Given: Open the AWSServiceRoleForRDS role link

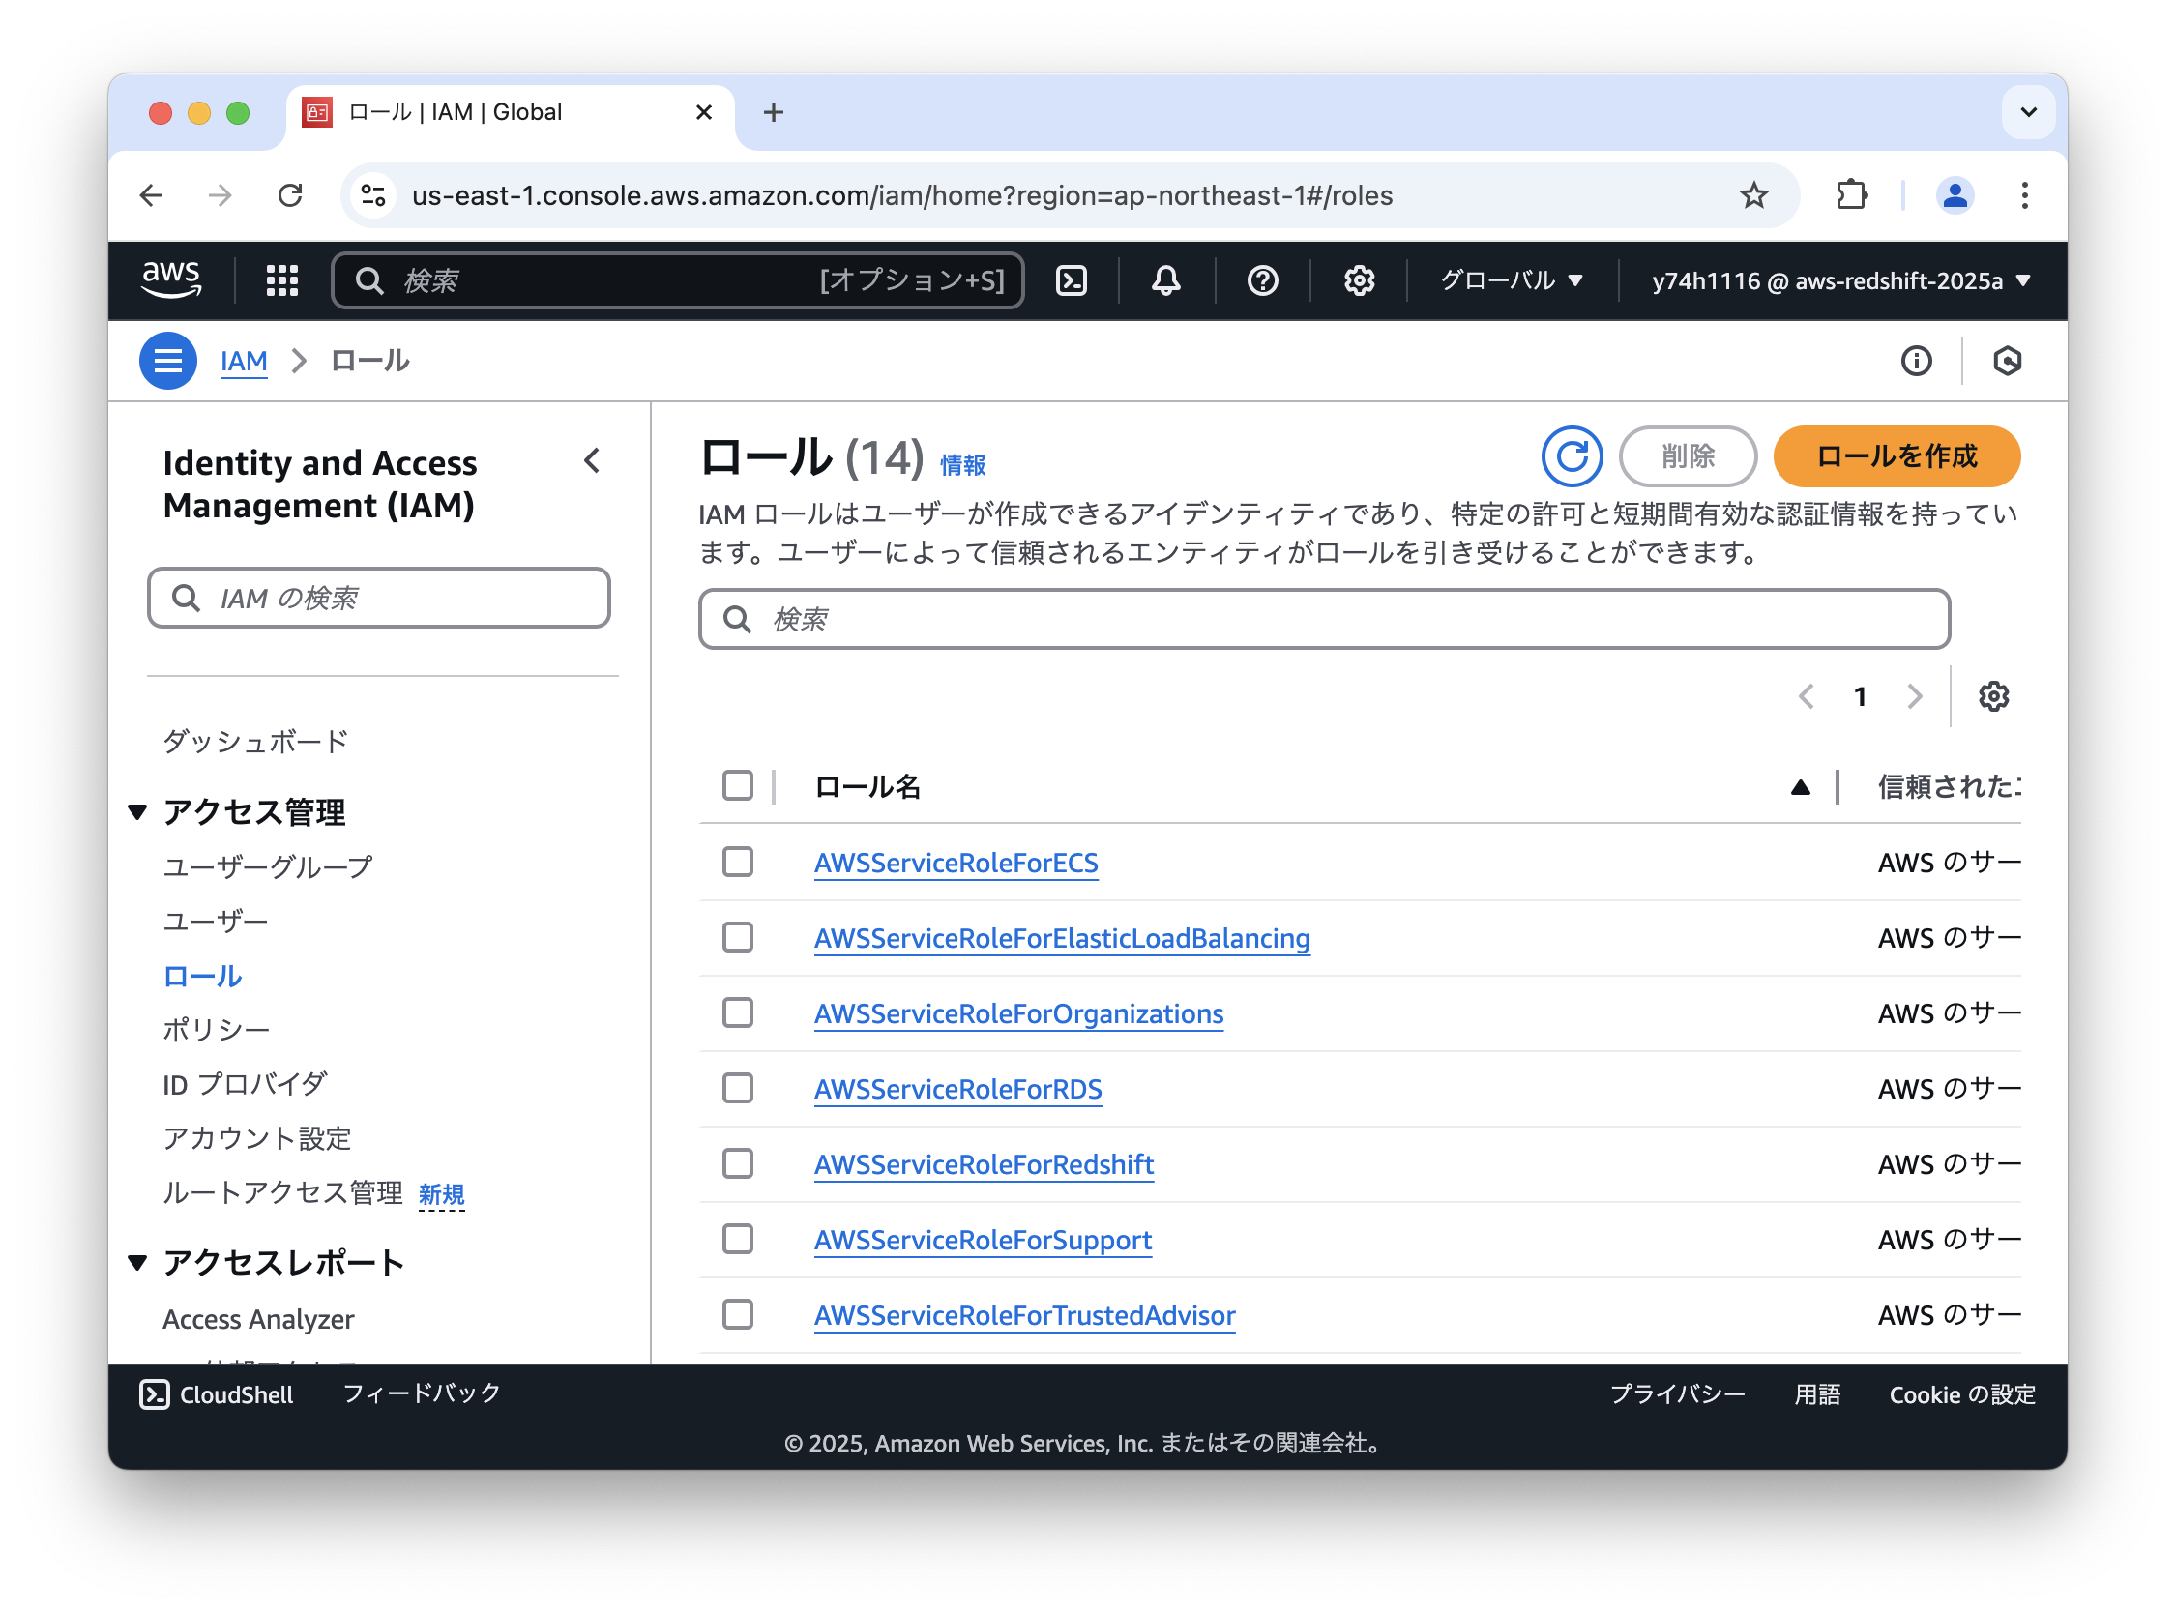Looking at the screenshot, I should [957, 1089].
